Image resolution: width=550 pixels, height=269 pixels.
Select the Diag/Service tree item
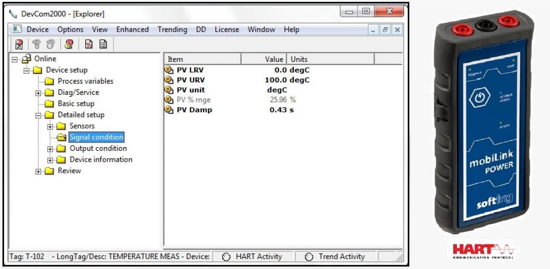point(78,93)
